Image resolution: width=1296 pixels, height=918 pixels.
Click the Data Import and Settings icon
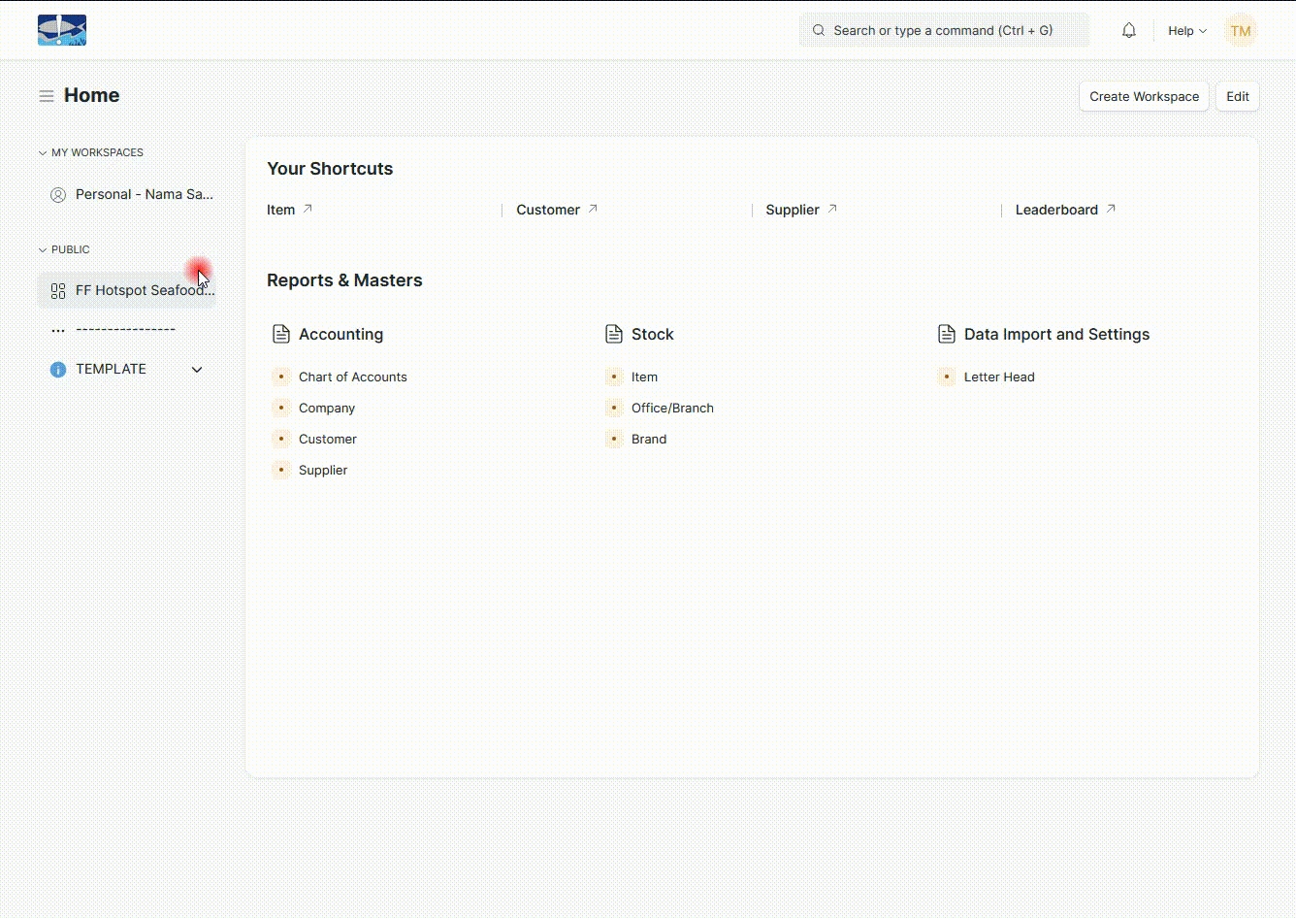947,335
